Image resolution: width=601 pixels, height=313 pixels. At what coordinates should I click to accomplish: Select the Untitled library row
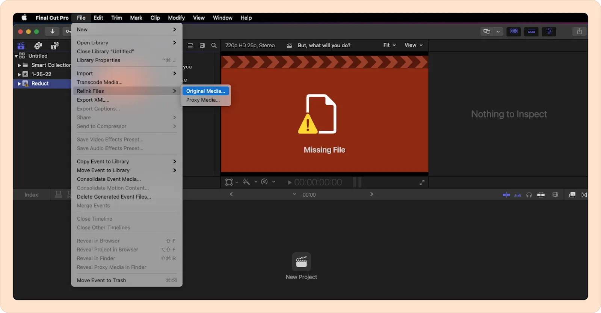(x=42, y=56)
